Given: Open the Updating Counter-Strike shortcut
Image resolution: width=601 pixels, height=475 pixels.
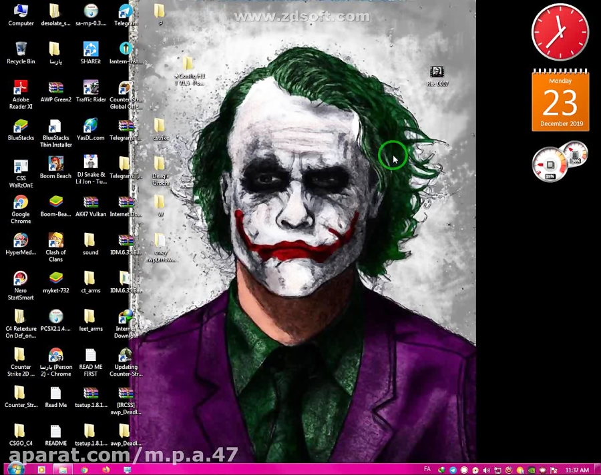Looking at the screenshot, I should pyautogui.click(x=126, y=362).
